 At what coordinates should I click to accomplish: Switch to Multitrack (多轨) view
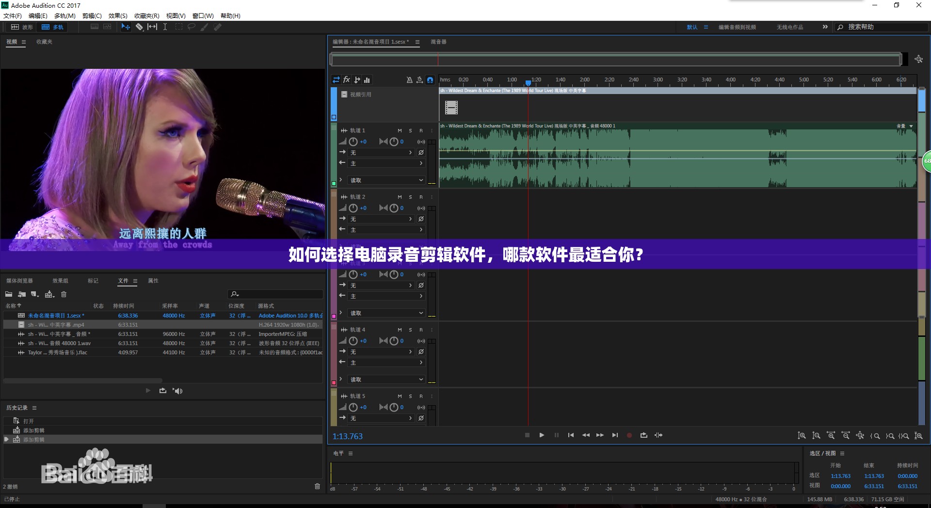click(x=52, y=27)
